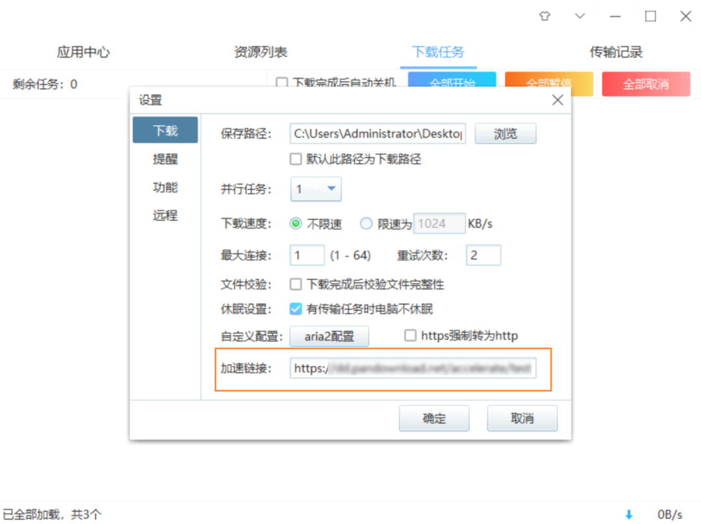Click the download speed arrow icon in status bar
Screen dimensions: 701x524
(628, 515)
